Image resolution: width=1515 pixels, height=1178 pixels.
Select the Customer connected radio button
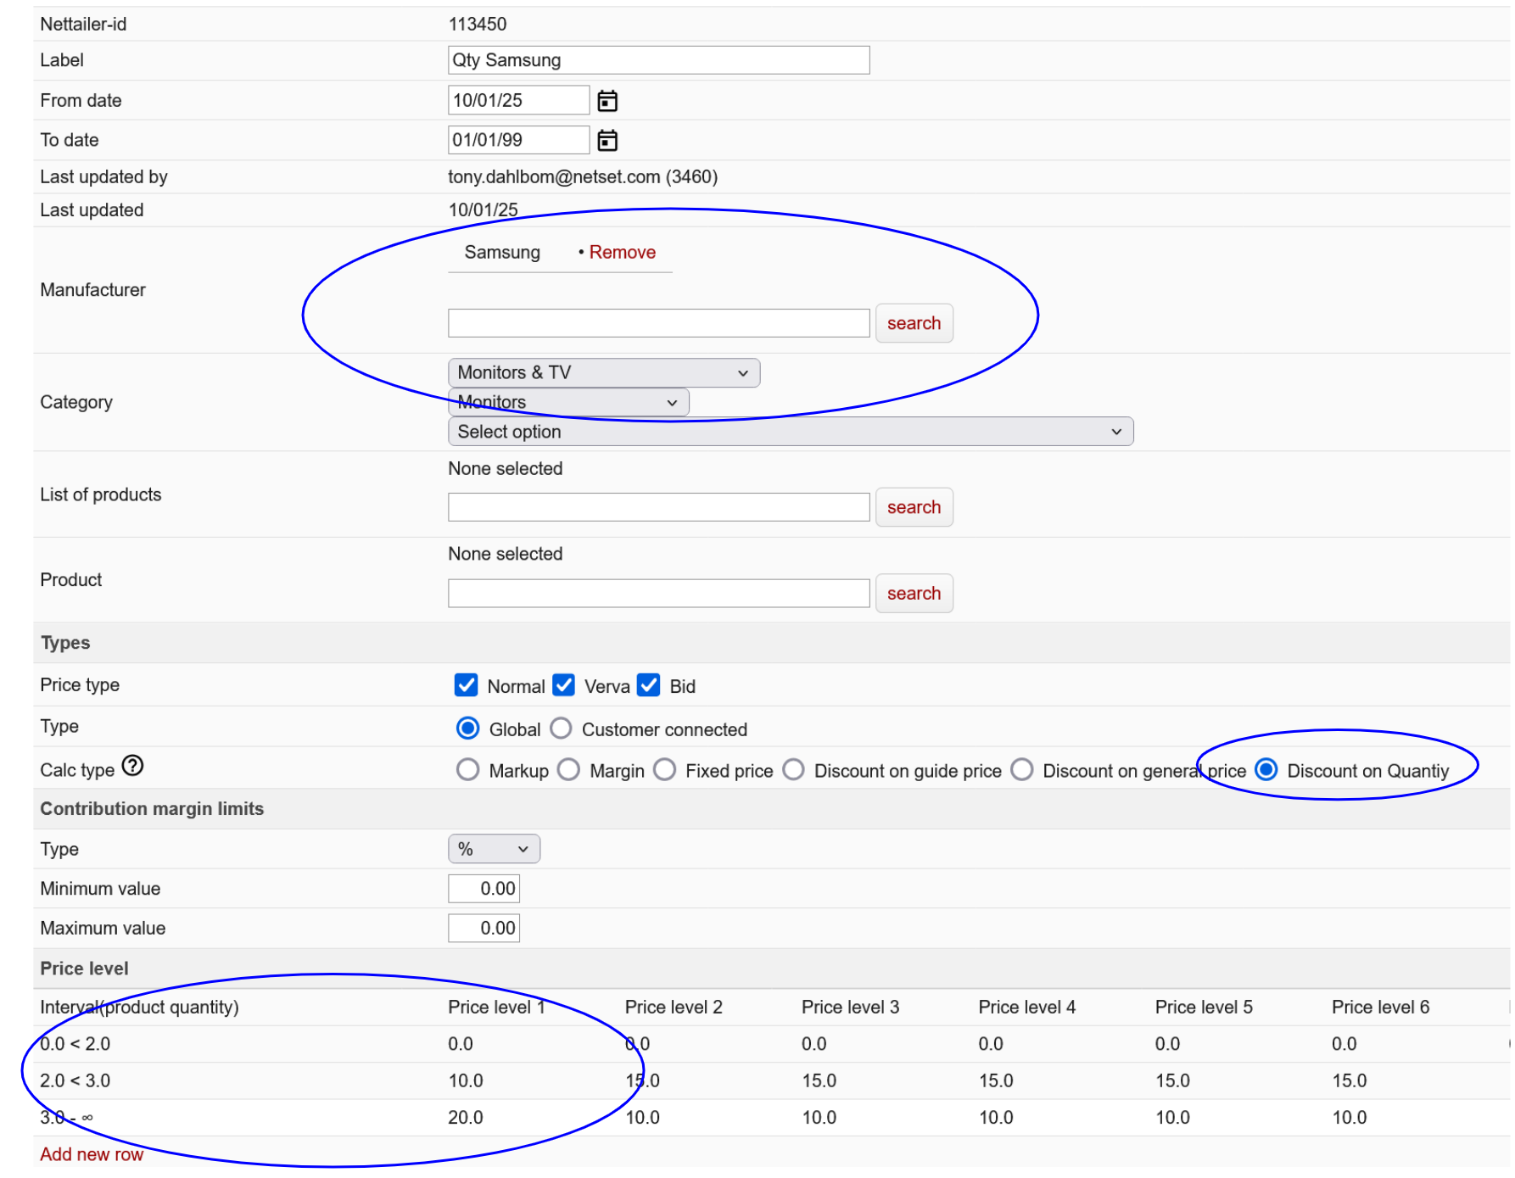[561, 729]
